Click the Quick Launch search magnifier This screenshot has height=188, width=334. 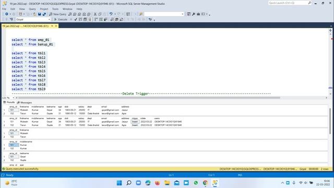tap(309, 3)
